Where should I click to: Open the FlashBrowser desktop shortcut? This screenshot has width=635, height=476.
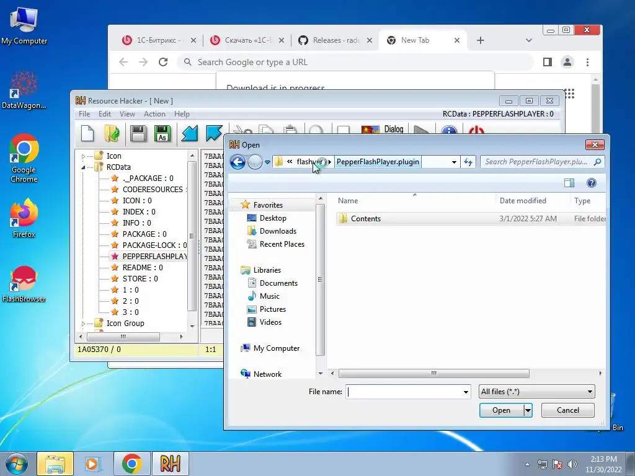(x=24, y=284)
